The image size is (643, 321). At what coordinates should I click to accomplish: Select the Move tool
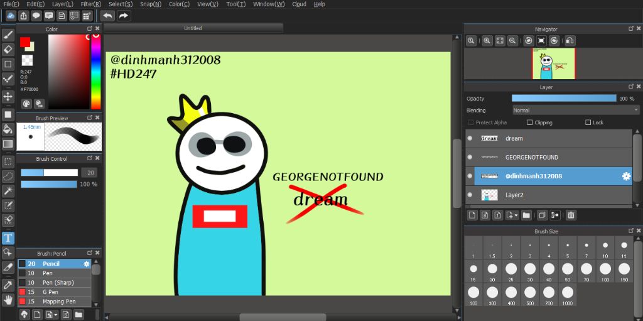[x=8, y=97]
